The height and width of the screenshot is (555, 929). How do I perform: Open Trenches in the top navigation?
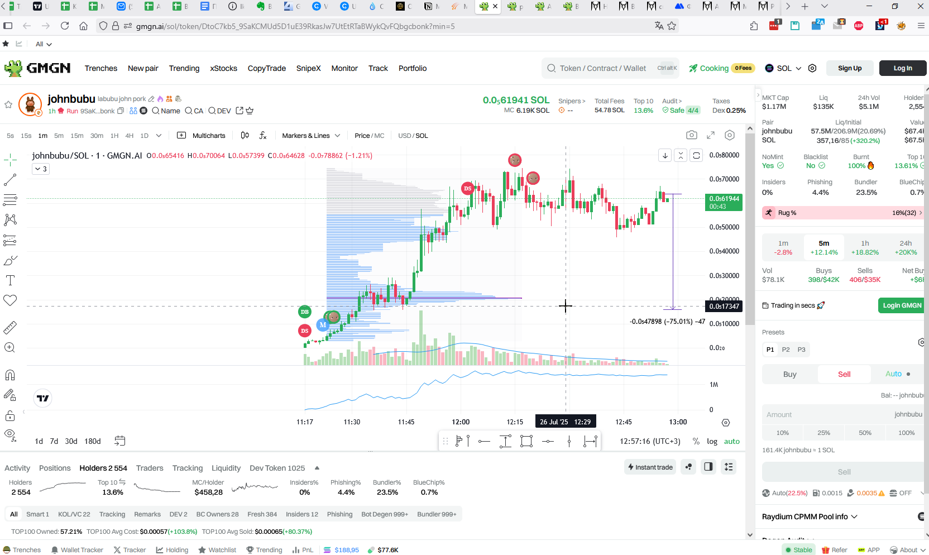click(x=101, y=68)
